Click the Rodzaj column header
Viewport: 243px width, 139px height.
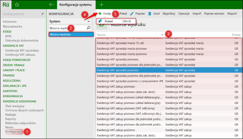(236, 35)
